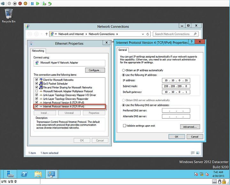The height and width of the screenshot is (185, 230).
Task: Open help for the IPv4 Properties dialog
Action: coord(192,42)
